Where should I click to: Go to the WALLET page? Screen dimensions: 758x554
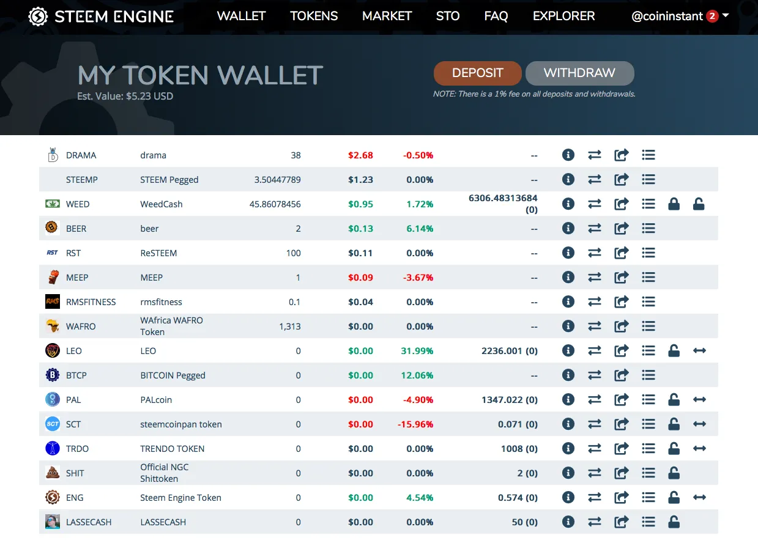click(x=241, y=17)
